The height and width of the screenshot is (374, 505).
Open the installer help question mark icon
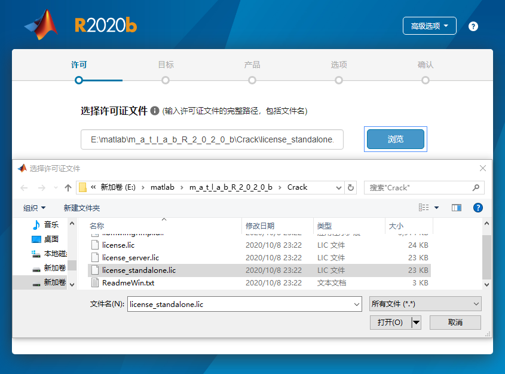473,26
